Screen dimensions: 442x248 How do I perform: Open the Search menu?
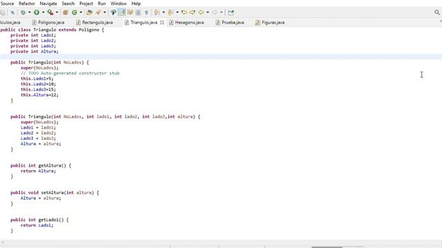[x=68, y=3]
